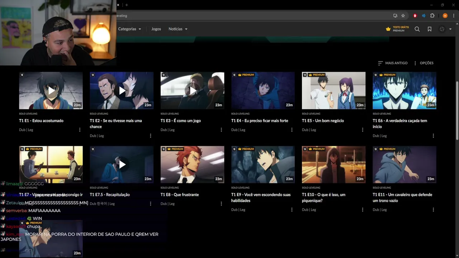Image resolution: width=459 pixels, height=258 pixels.
Task: Open more options for T1 E4
Action: (x=292, y=130)
